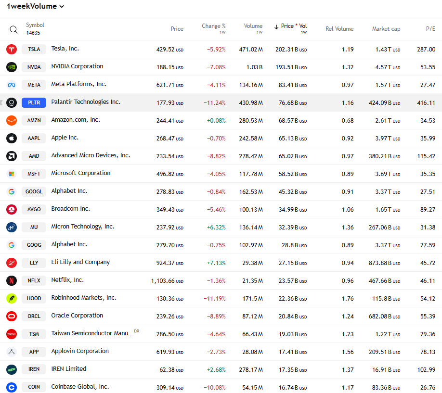
Task: Open the TSLA ticker button
Action: (34, 49)
